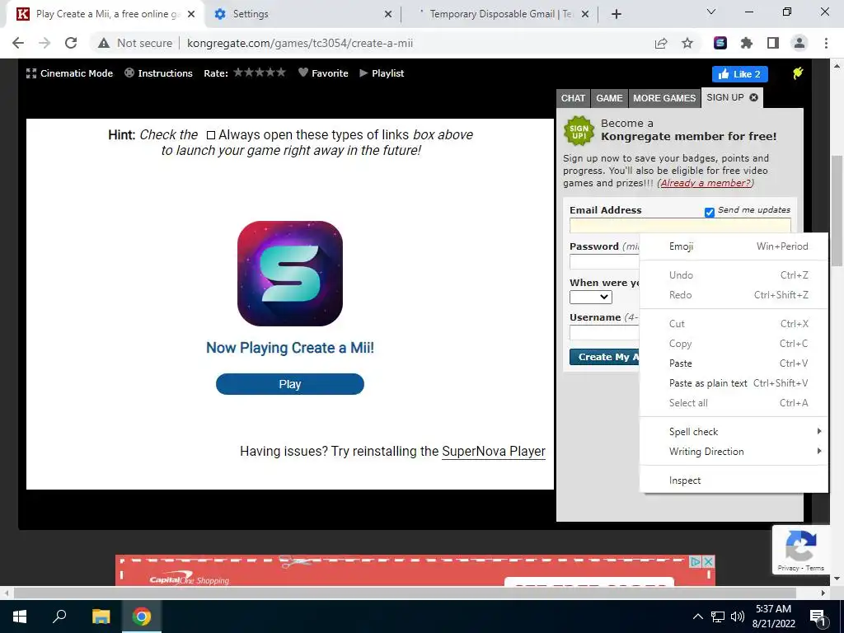The height and width of the screenshot is (633, 844).
Task: Click the Email Address input field
Action: pyautogui.click(x=680, y=225)
